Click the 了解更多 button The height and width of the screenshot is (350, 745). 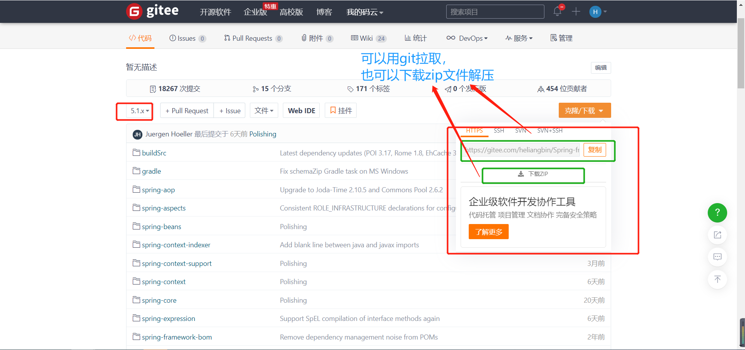(489, 232)
